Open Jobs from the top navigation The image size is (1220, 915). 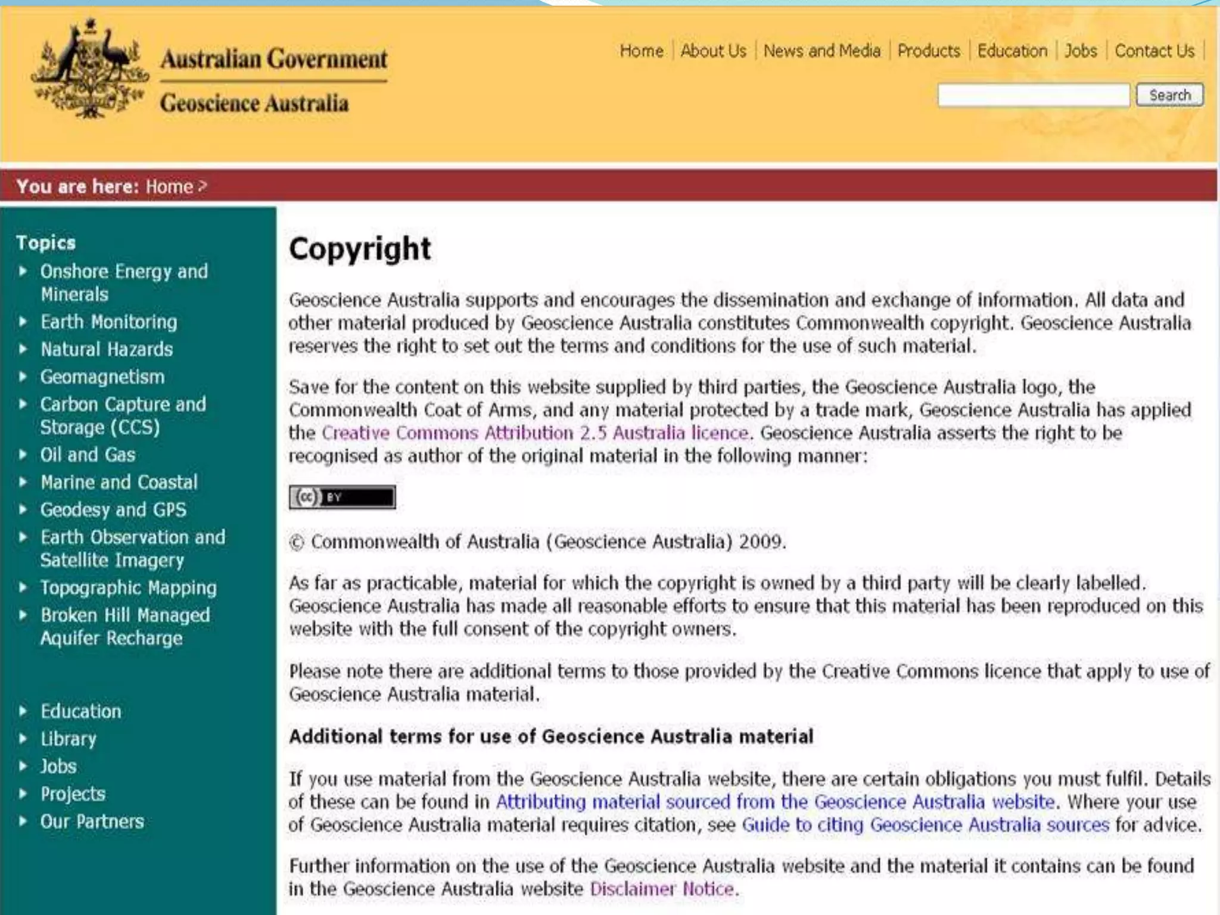pyautogui.click(x=1081, y=51)
